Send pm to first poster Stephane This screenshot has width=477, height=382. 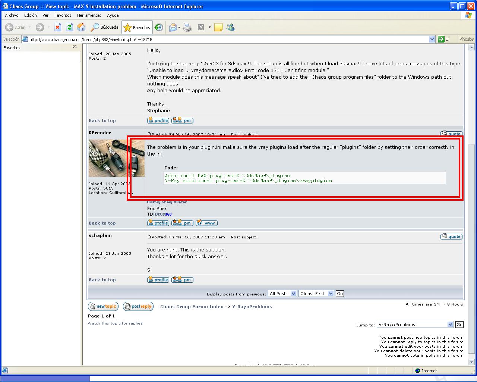182,120
